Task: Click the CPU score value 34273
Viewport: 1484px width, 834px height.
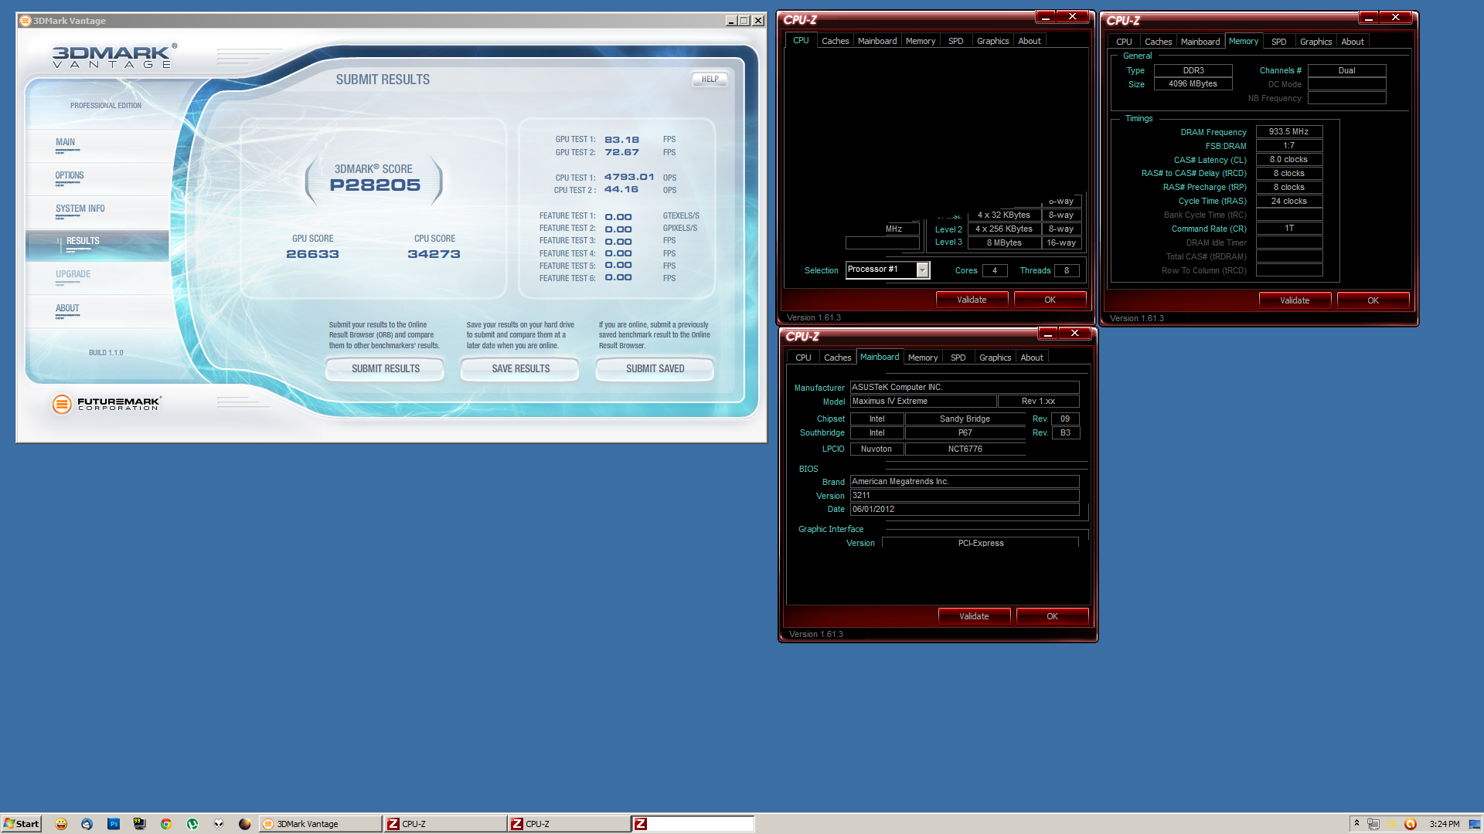Action: click(x=434, y=254)
